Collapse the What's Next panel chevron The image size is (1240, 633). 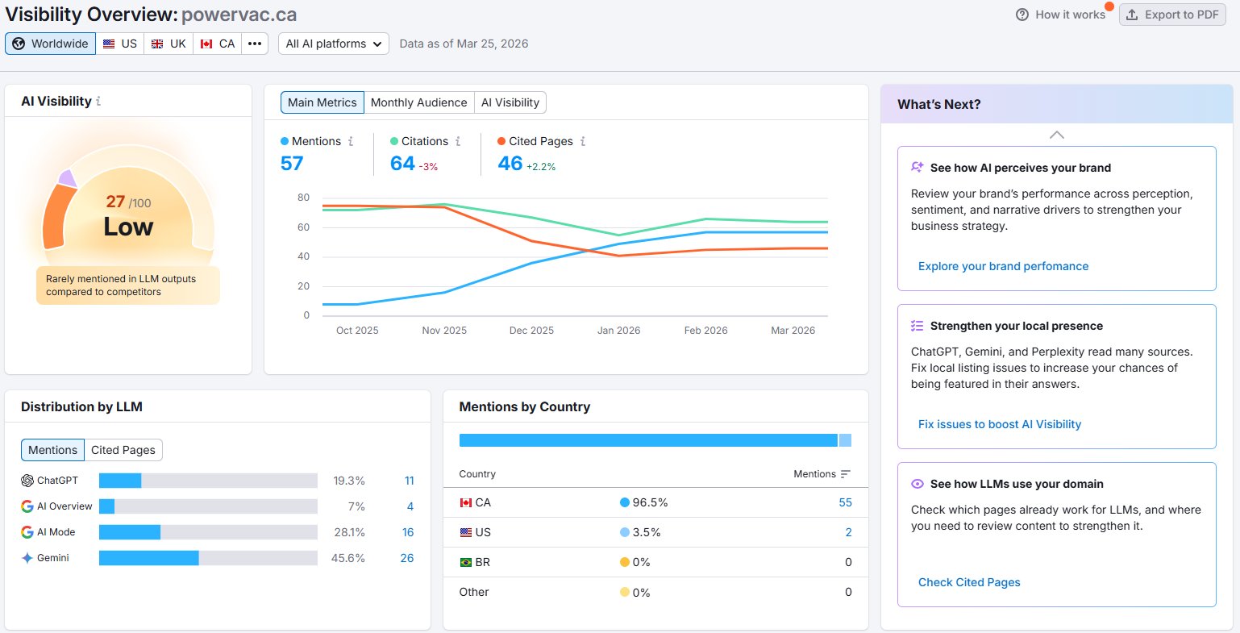(1057, 135)
